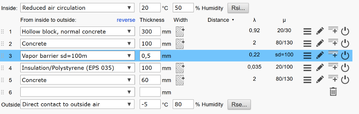Set width pattern for Hollow block layer
The image size is (359, 114).
tap(180, 31)
